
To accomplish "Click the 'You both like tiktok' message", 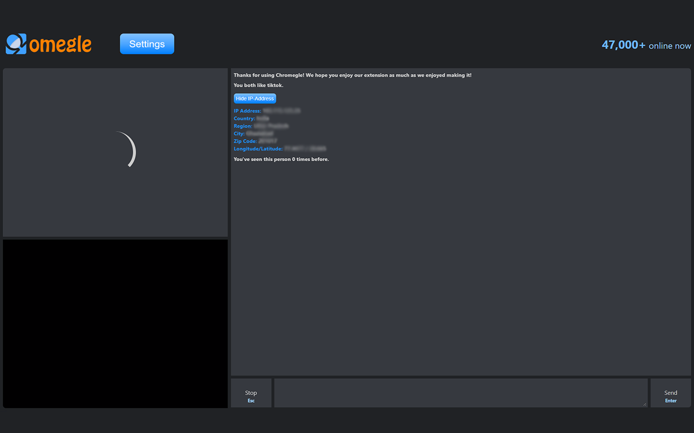I will [259, 86].
